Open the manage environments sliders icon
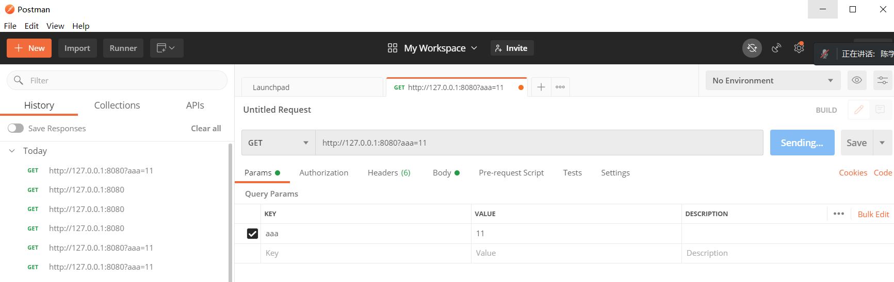The width and height of the screenshot is (894, 282). pos(882,80)
